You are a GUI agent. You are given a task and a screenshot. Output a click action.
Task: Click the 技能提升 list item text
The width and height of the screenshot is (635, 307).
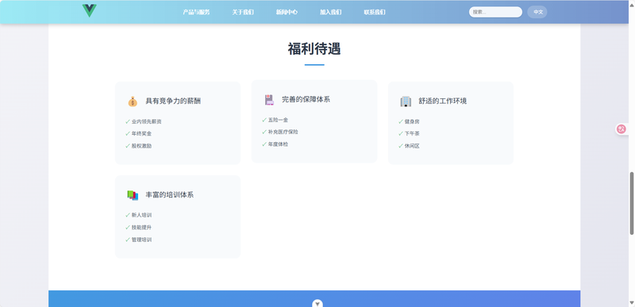click(x=142, y=228)
